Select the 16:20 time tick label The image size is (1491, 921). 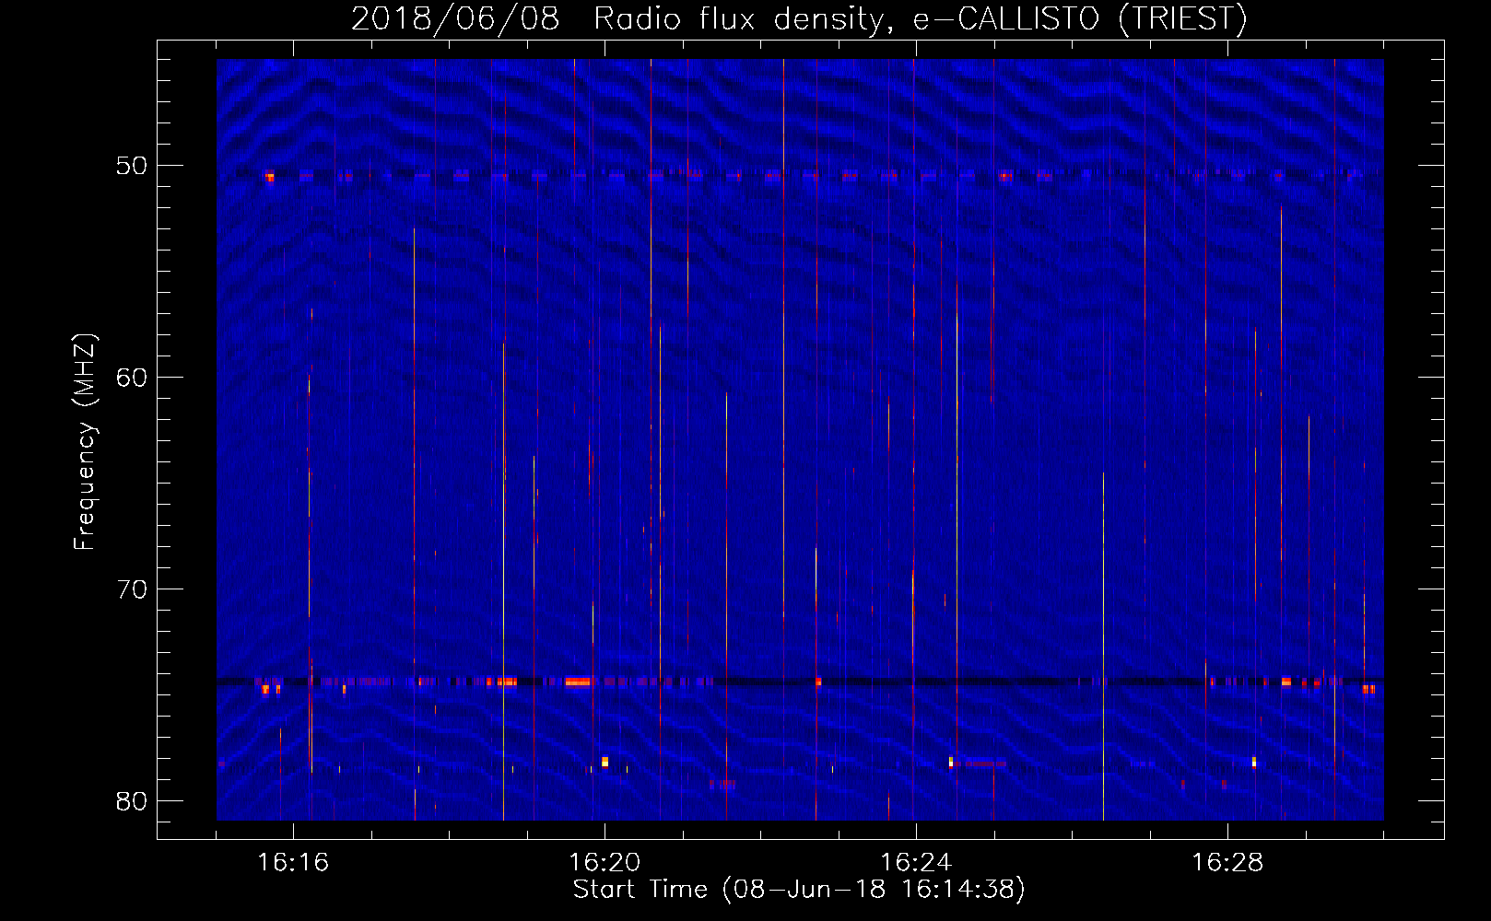(605, 862)
